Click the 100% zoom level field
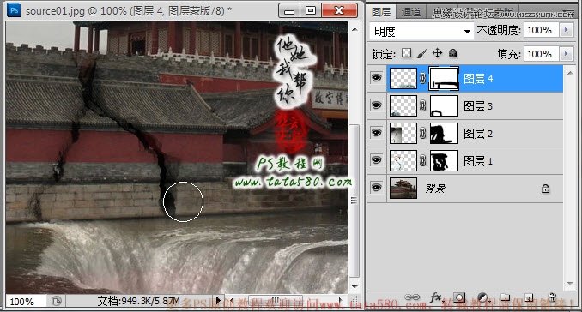The width and height of the screenshot is (582, 312). click(26, 301)
